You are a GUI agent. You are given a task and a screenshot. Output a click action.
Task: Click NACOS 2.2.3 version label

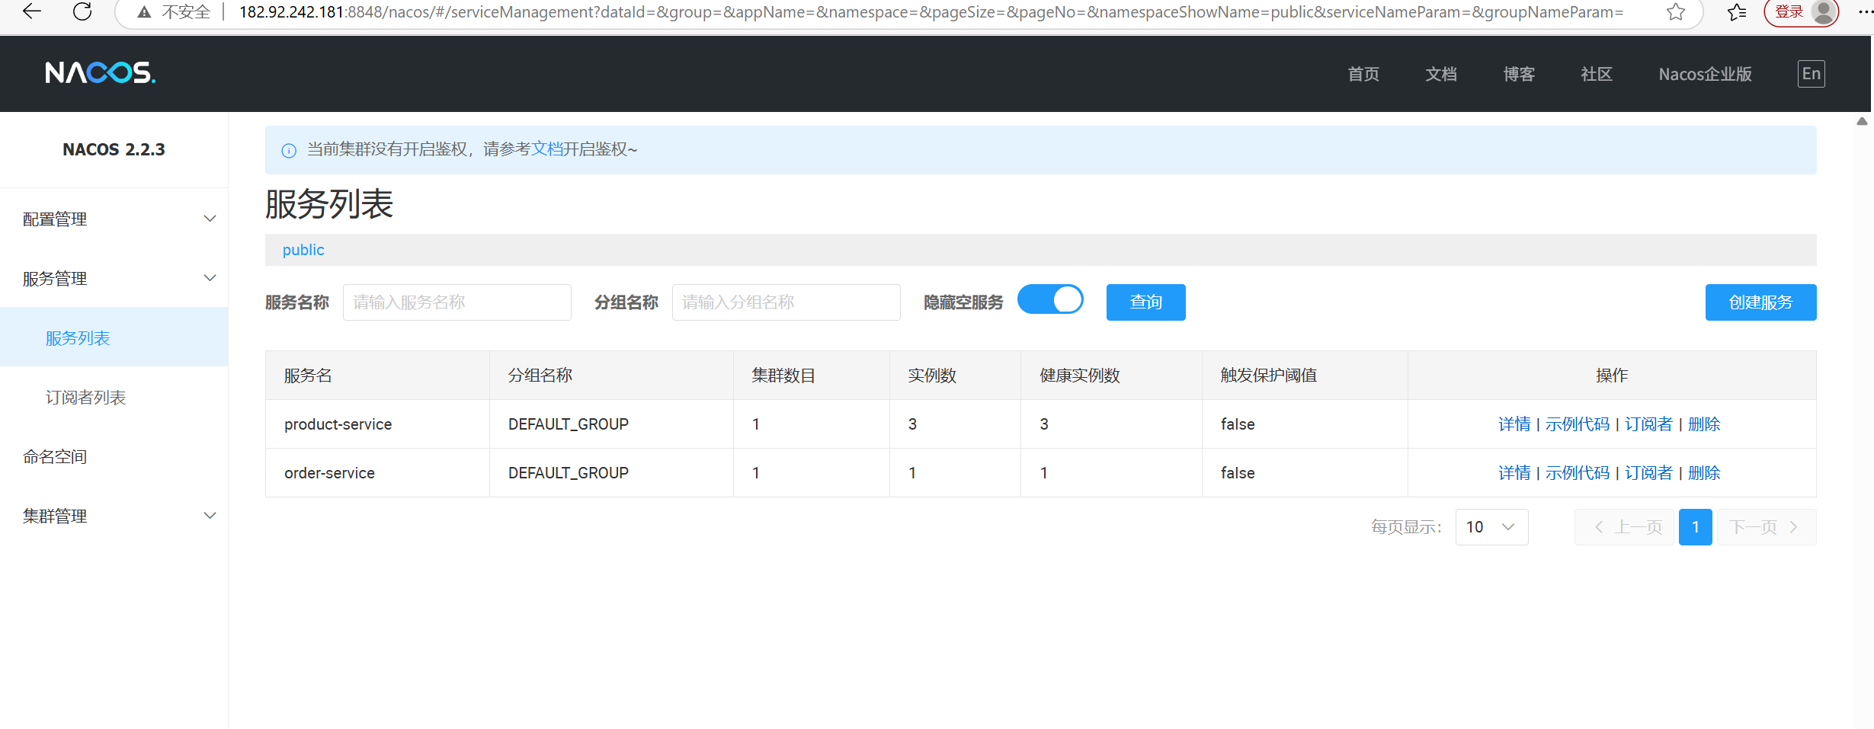point(114,149)
